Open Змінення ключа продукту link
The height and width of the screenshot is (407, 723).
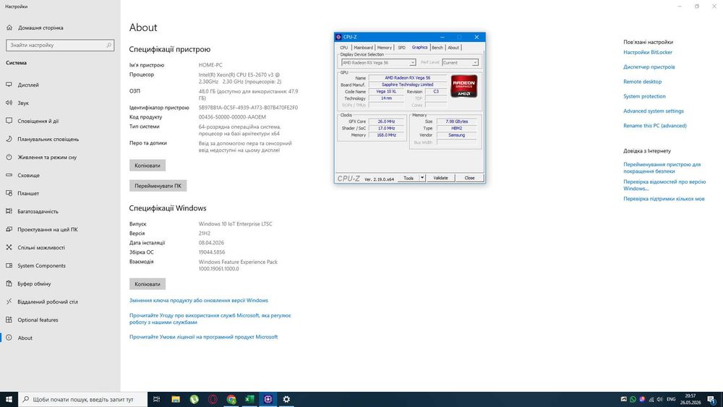pos(199,300)
